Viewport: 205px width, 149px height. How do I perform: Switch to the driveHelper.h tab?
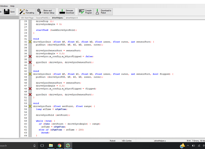pyautogui.click(x=72, y=18)
